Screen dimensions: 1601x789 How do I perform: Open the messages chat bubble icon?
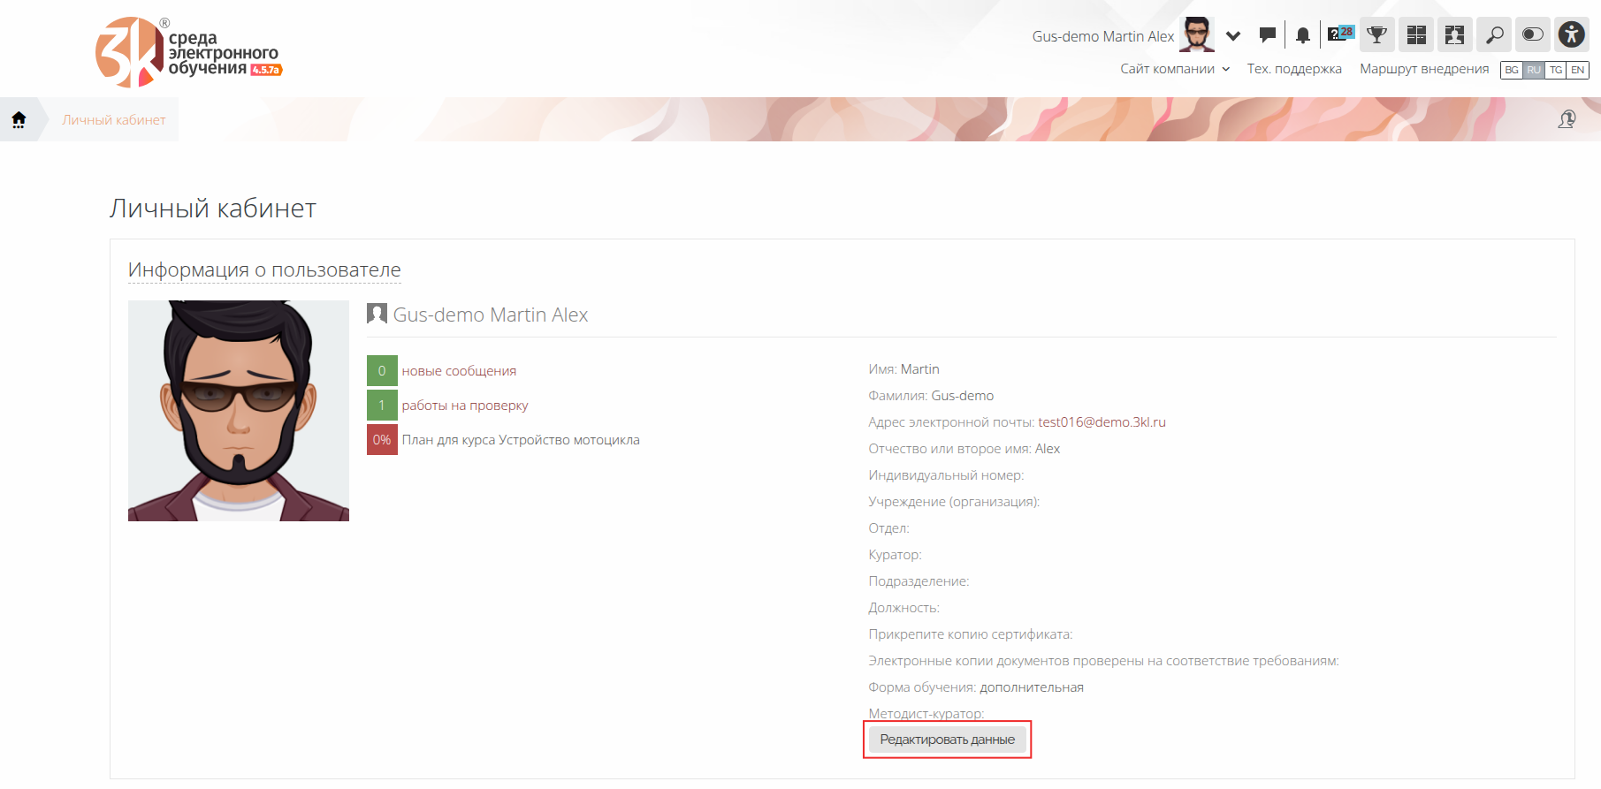tap(1268, 35)
